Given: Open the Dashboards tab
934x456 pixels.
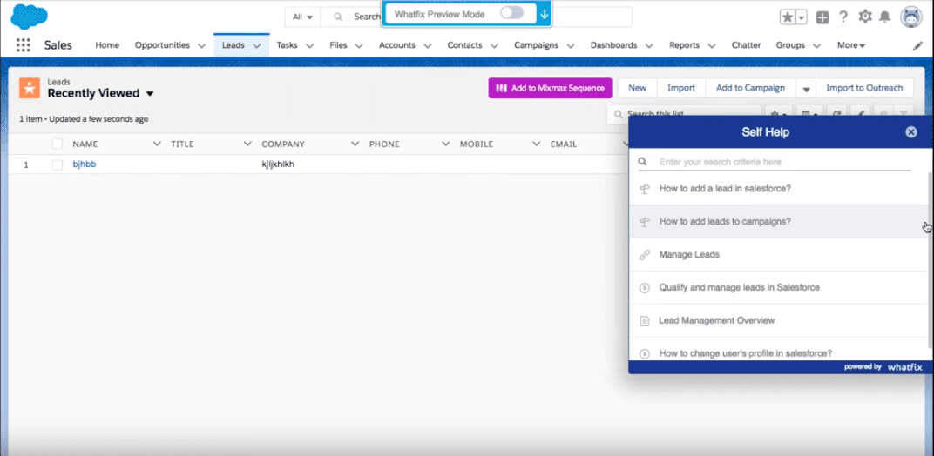Looking at the screenshot, I should [613, 45].
